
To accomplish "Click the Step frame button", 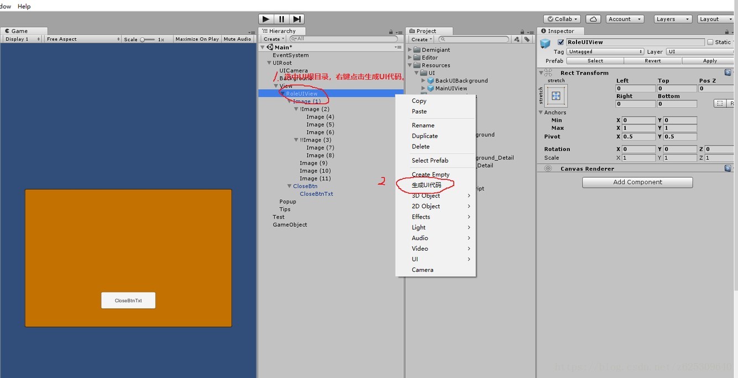I will pos(297,19).
